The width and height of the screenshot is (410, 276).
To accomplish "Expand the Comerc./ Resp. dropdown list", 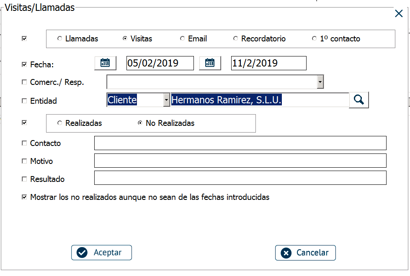I will 320,82.
